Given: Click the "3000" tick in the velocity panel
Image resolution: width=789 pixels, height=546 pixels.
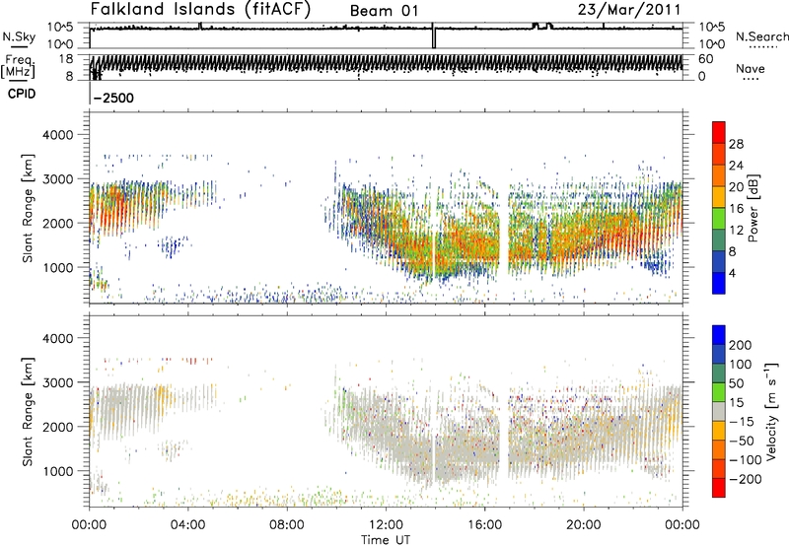Looking at the screenshot, I should pyautogui.click(x=57, y=382).
